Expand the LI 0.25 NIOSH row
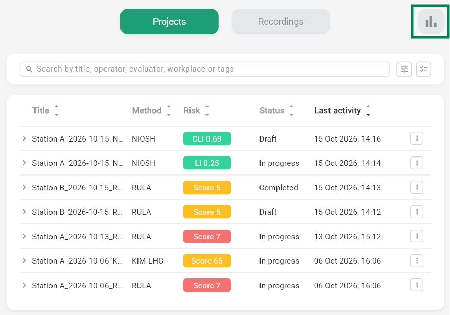 coord(24,163)
